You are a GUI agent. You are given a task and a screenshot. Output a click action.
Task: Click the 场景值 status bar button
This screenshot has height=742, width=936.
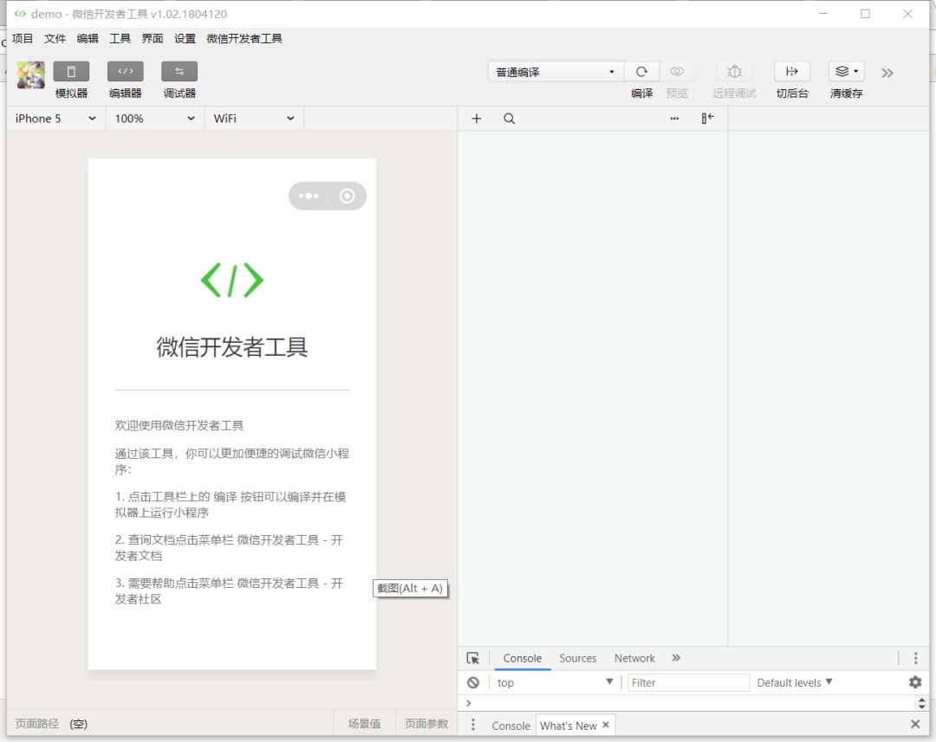(x=364, y=724)
